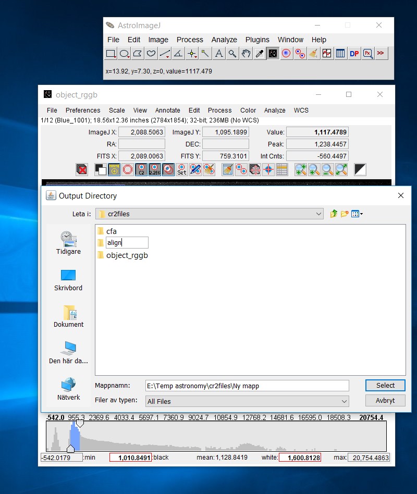Go to Skrivbord desktop shortcut
The image size is (417, 494).
pos(68,280)
